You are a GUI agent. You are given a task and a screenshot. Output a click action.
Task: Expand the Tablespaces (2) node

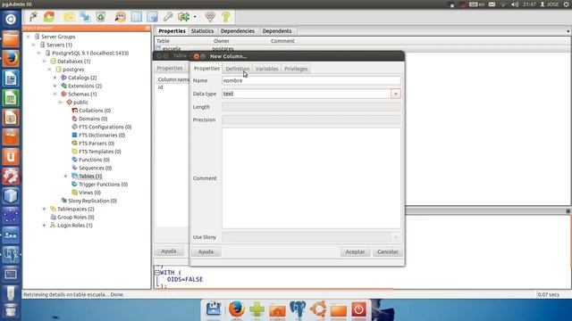45,209
